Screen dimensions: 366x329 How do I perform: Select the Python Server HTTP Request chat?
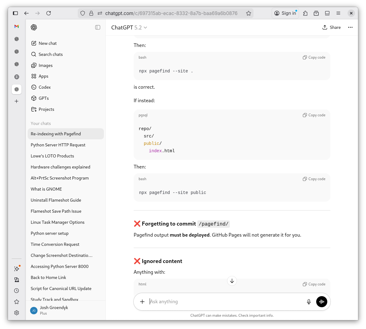(x=58, y=145)
